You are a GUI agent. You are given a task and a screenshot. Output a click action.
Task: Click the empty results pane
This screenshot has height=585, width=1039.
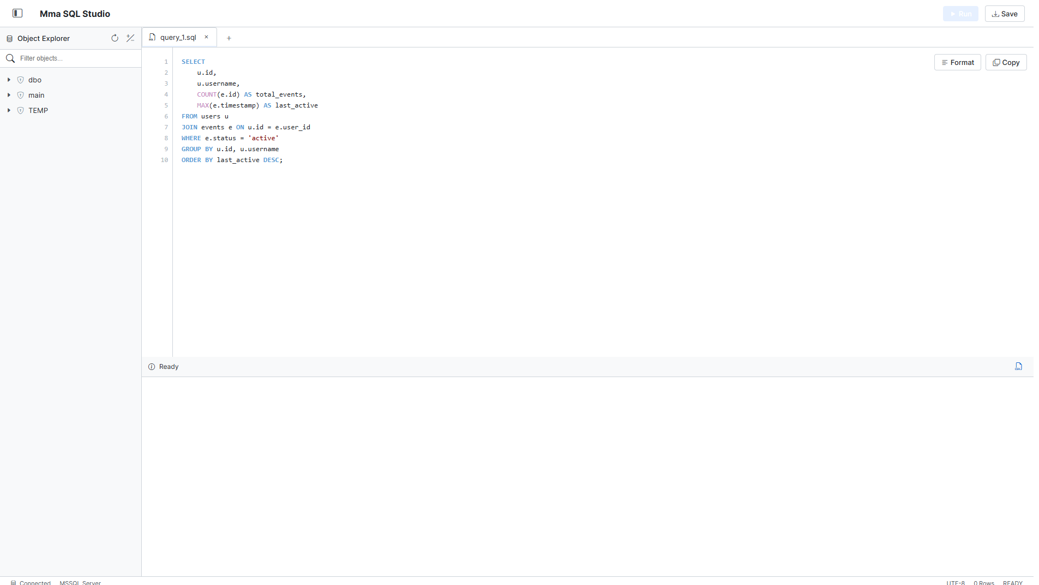click(587, 476)
